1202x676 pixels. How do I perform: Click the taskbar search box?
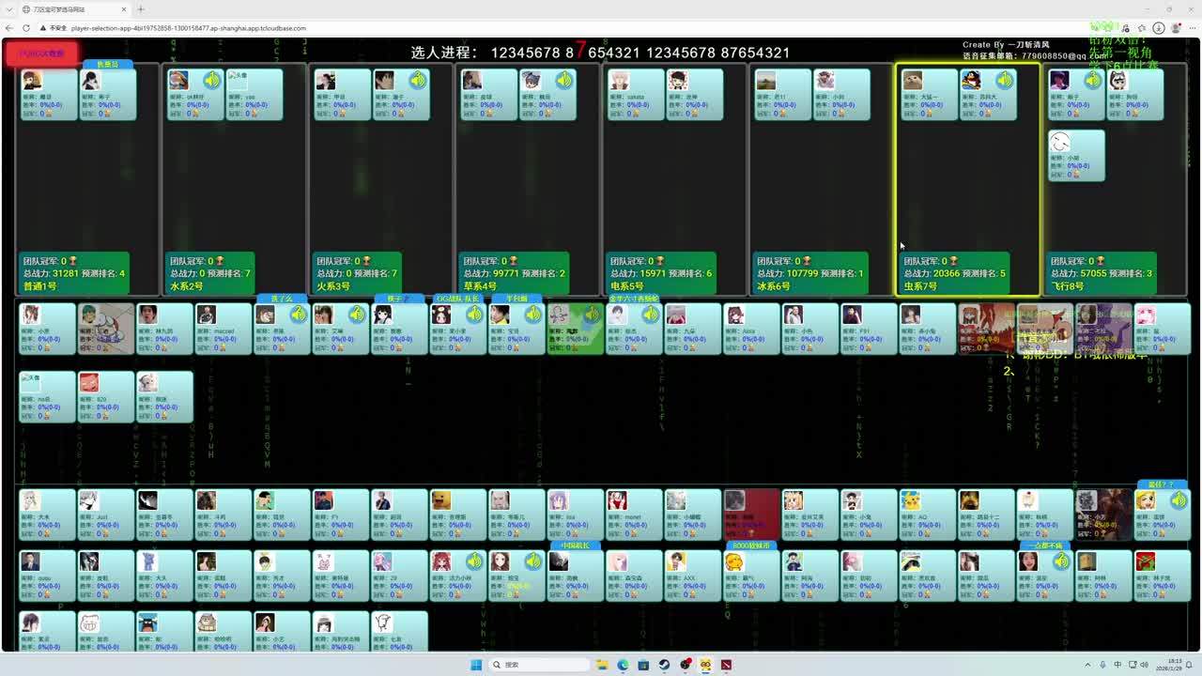(533, 665)
